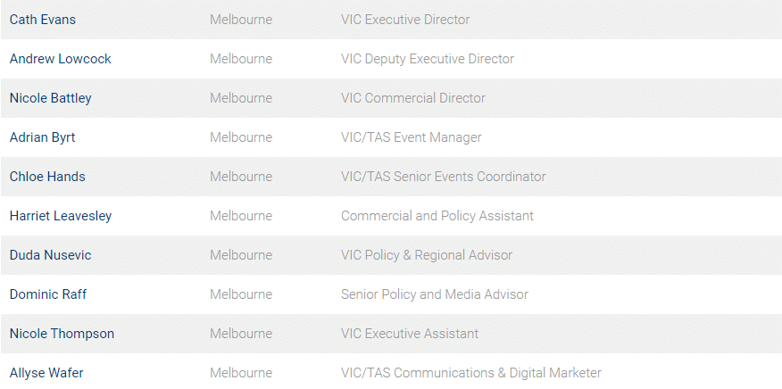Select VIC/TAS Senior Events Coordinator text
Image resolution: width=782 pixels, height=389 pixels.
point(444,177)
